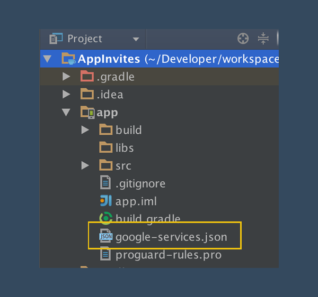
Task: Click the Project view icon
Action: 56,39
